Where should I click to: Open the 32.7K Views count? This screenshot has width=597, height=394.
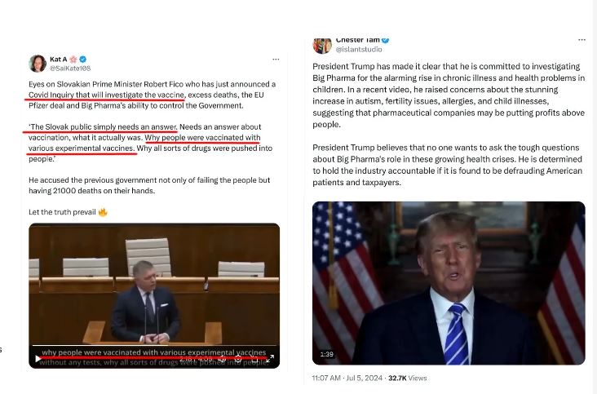pos(408,378)
